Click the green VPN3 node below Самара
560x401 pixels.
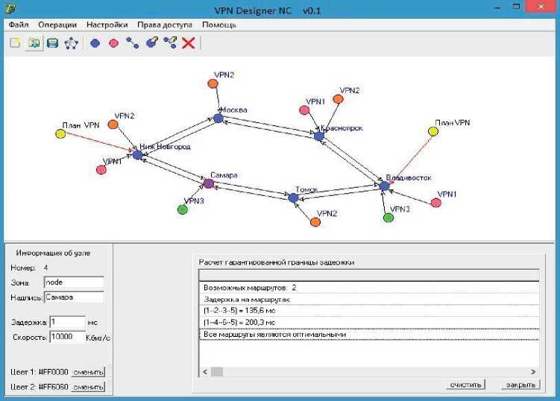tap(183, 209)
